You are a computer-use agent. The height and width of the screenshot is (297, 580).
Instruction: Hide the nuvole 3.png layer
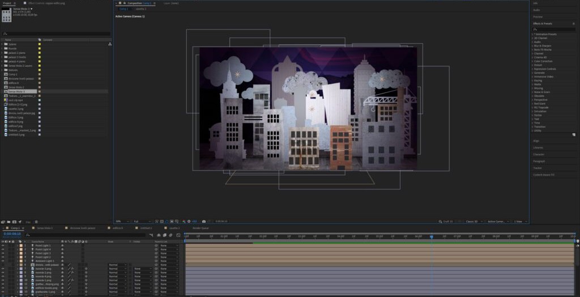tap(3, 269)
